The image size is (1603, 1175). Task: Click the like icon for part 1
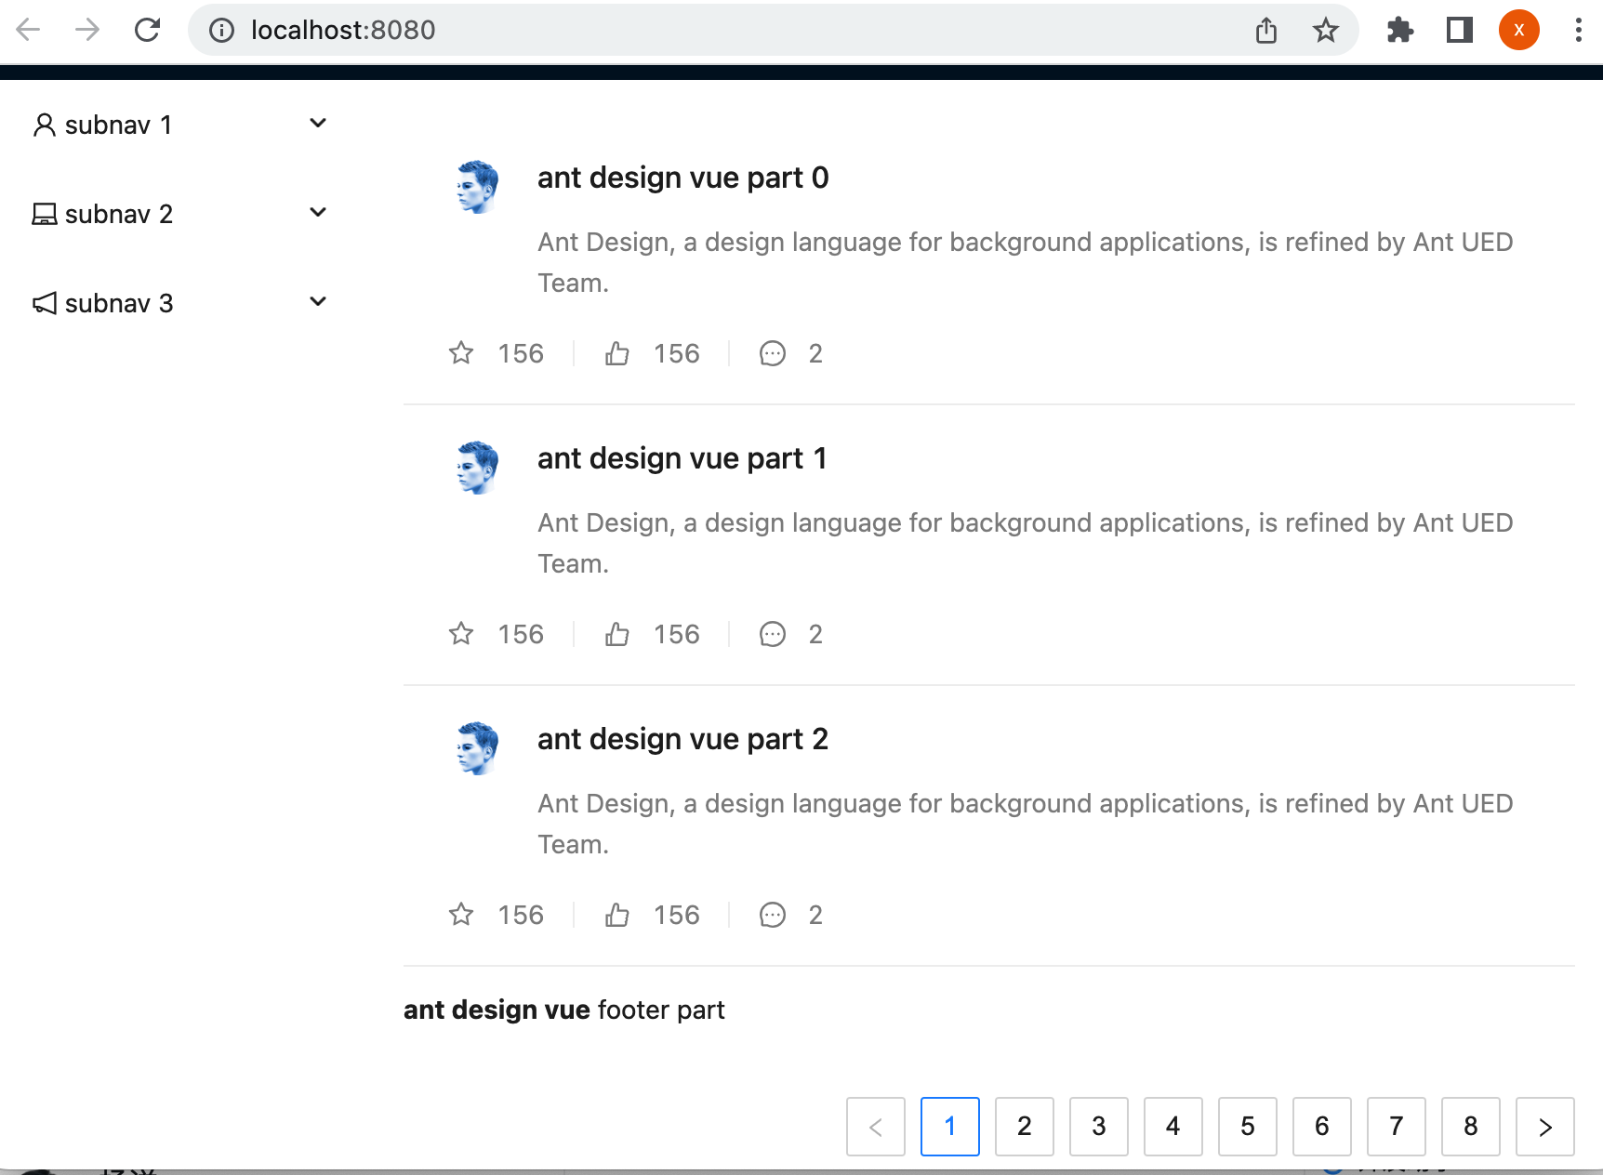pyautogui.click(x=617, y=634)
